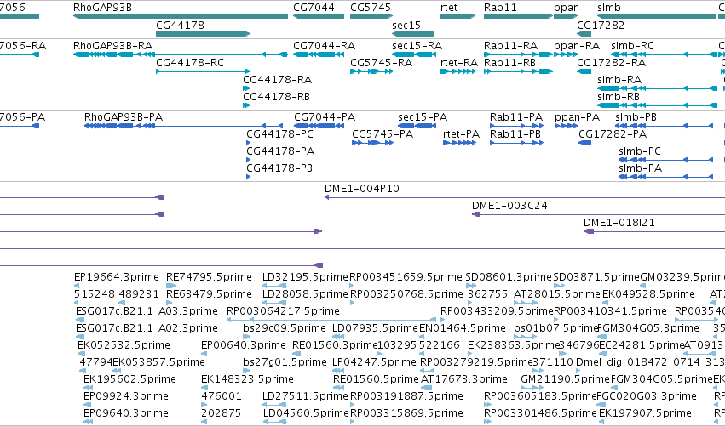Click transcript Rab11-RB

click(x=510, y=63)
